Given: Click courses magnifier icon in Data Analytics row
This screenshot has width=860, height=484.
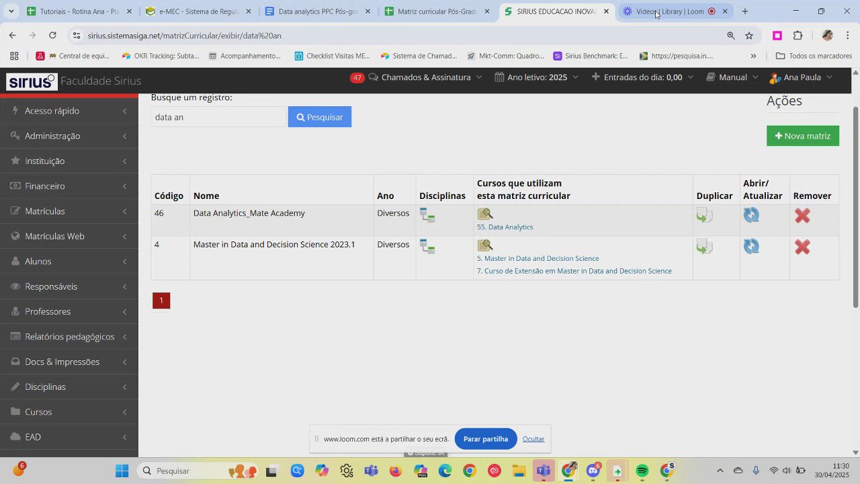Looking at the screenshot, I should click(x=485, y=214).
